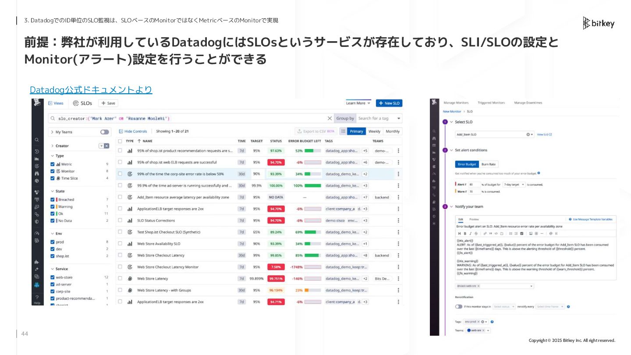Toggle bold in the message editor
This screenshot has width=631, height=355.
coord(465,234)
